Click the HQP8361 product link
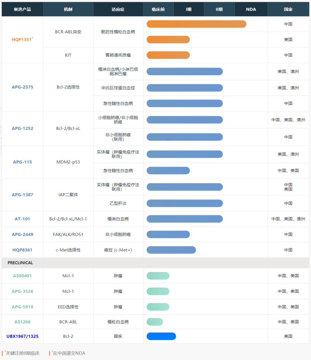This screenshot has height=360, width=311. coord(22,250)
